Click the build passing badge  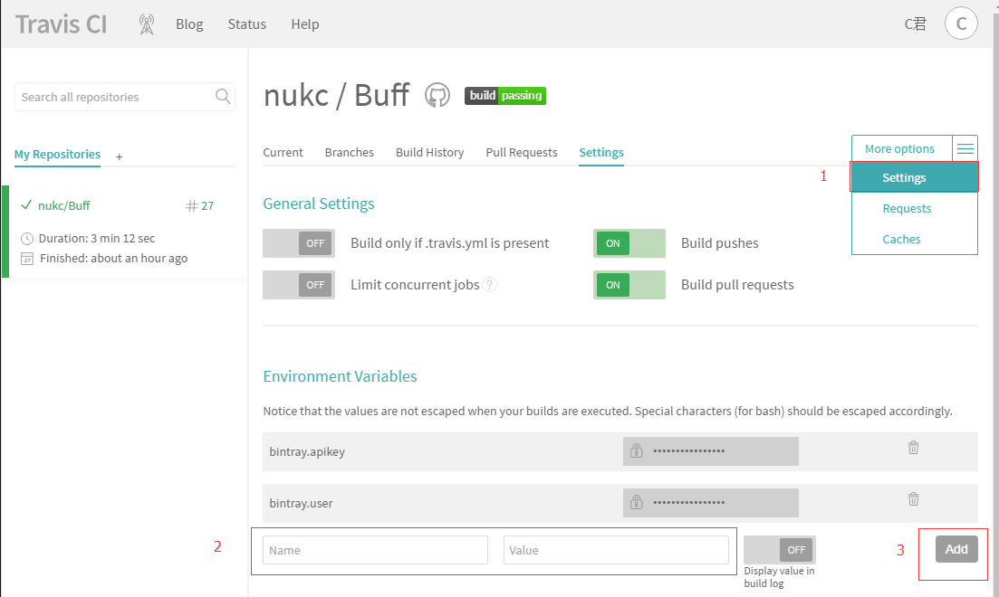click(x=505, y=96)
